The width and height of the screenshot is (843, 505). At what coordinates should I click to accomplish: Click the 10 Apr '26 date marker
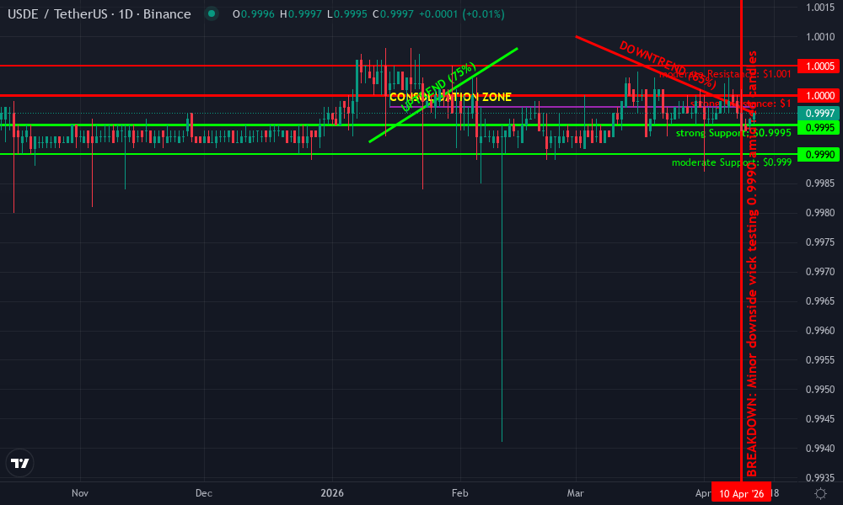click(x=741, y=493)
